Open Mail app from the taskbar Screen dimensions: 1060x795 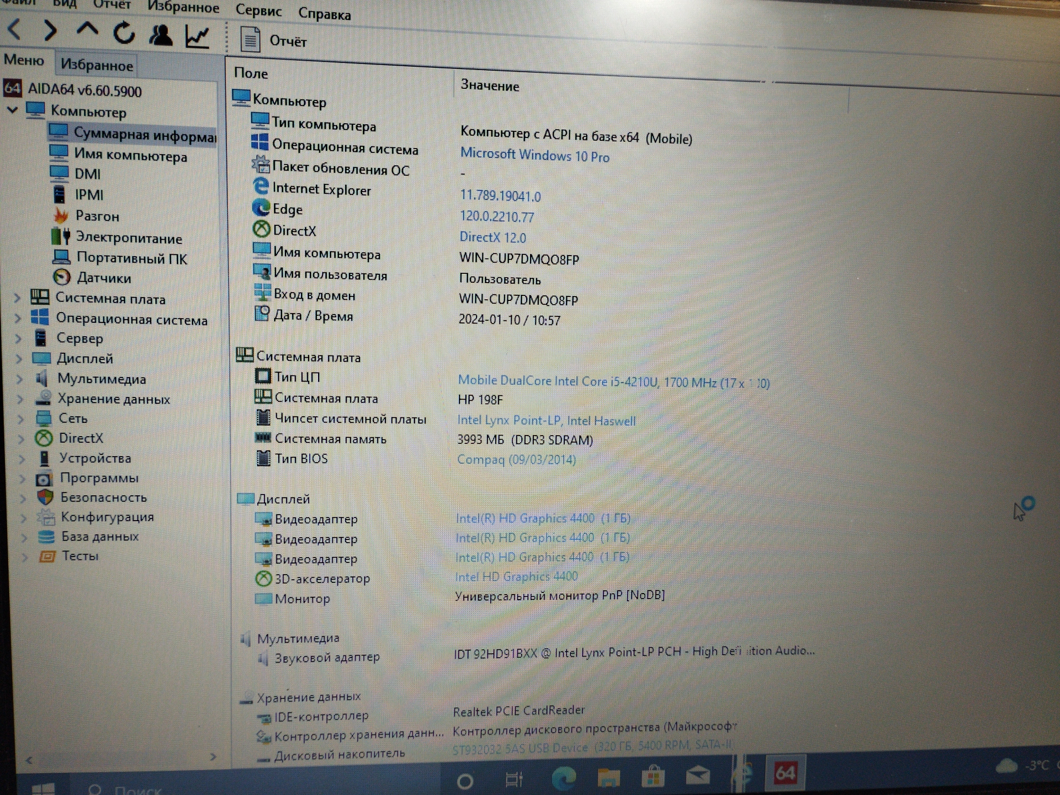[x=698, y=775]
